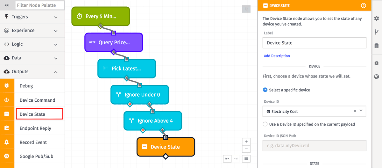This screenshot has height=168, width=382.
Task: Select the Debug node icon in the palette
Action: (x=7, y=86)
